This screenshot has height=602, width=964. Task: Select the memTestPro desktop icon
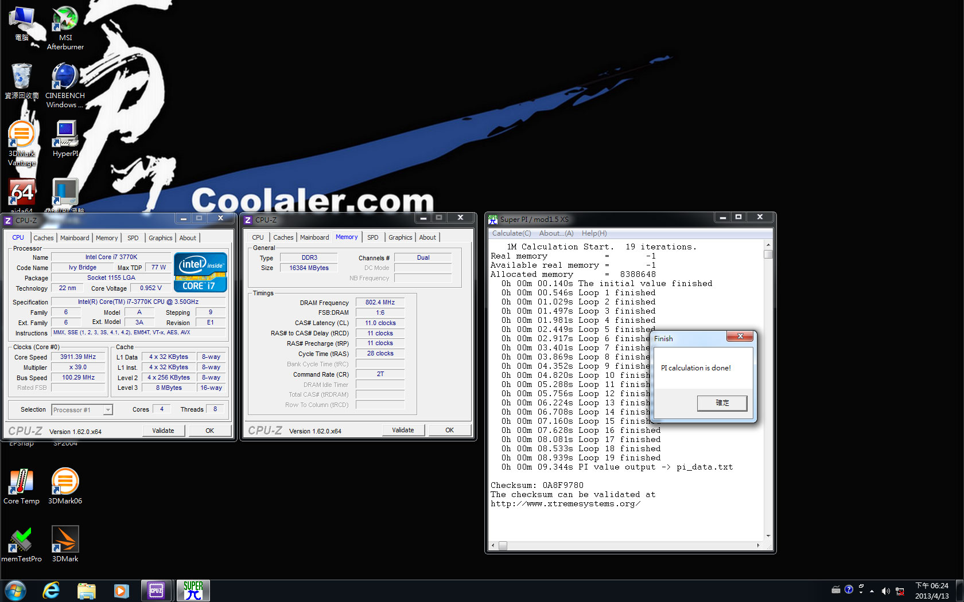tap(22, 545)
